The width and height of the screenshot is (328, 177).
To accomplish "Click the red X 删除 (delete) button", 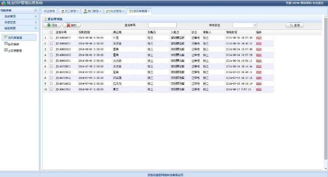I will coord(71,25).
